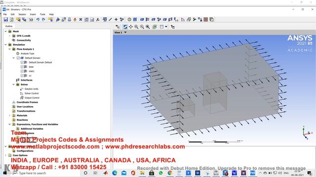
Task: Click the Save case icon
Action: [x=5, y=20]
